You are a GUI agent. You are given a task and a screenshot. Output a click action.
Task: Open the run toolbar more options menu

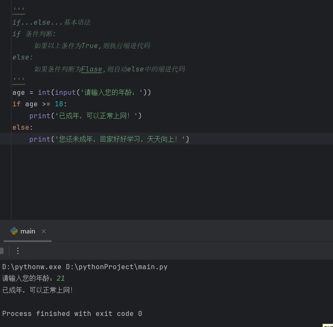tap(18, 251)
